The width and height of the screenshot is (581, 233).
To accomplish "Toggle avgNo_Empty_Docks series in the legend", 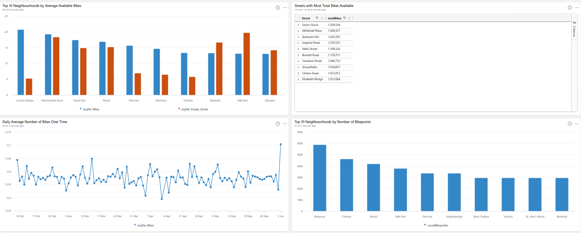I will pos(193,109).
